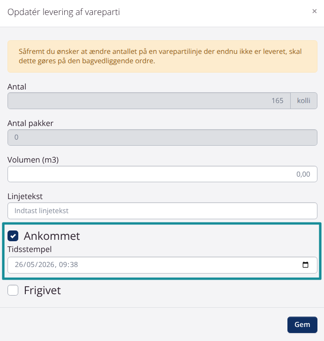This screenshot has height=341, width=324.
Task: Select the date 26/05/2026 in Tidsstempel
Action: coord(34,265)
